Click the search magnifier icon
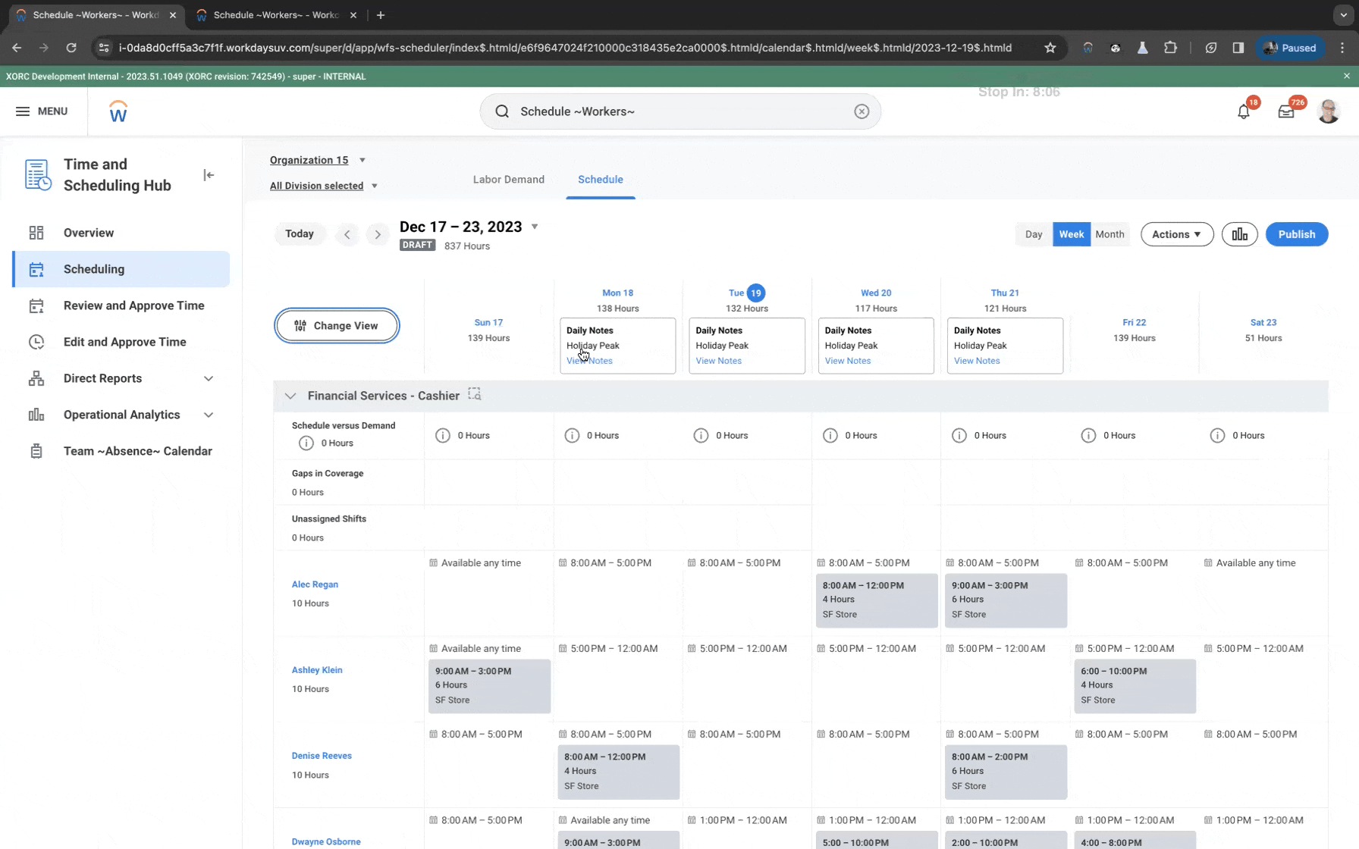The height and width of the screenshot is (849, 1359). pos(502,111)
